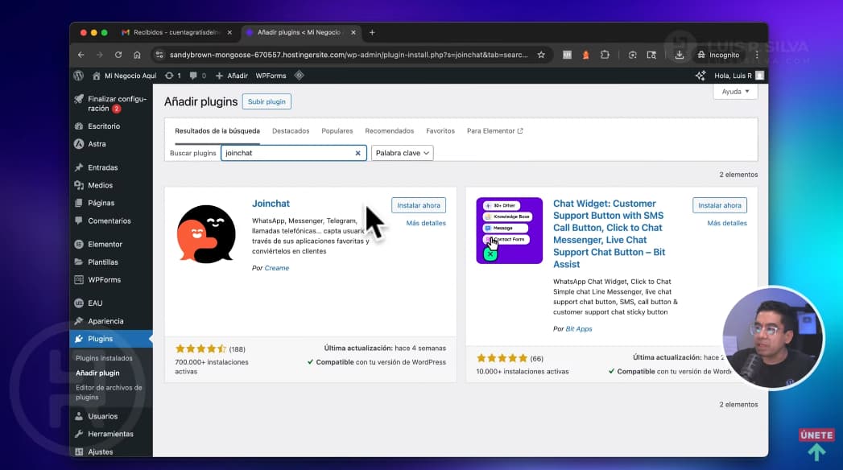Go back with the browser back arrow
Viewport: 843px width, 470px height.
click(81, 55)
